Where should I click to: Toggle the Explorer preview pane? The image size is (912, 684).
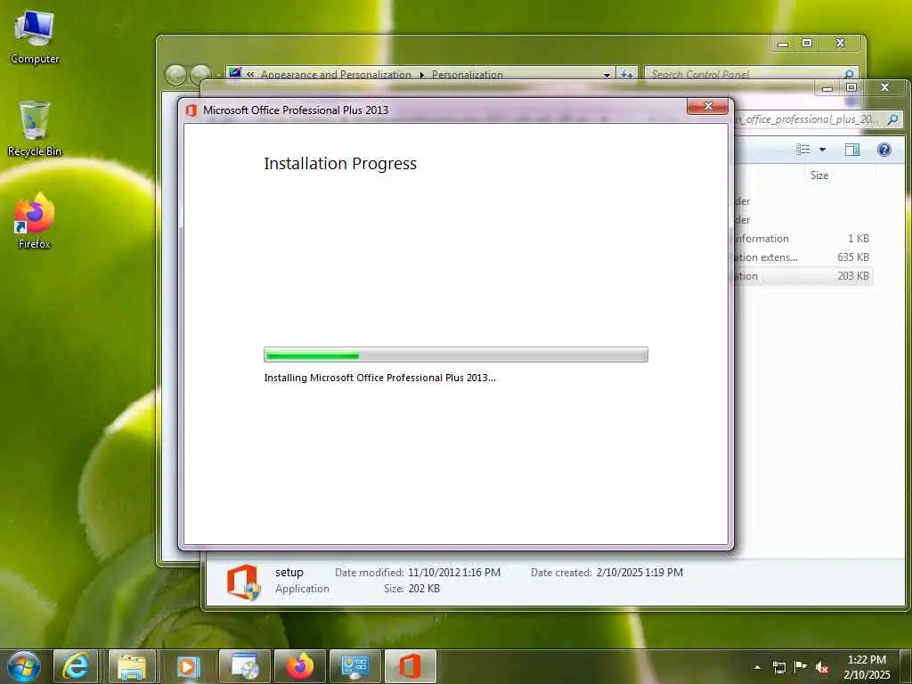point(852,150)
